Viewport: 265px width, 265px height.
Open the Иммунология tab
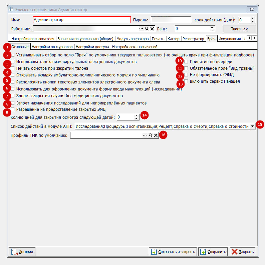pyautogui.click(x=230, y=39)
